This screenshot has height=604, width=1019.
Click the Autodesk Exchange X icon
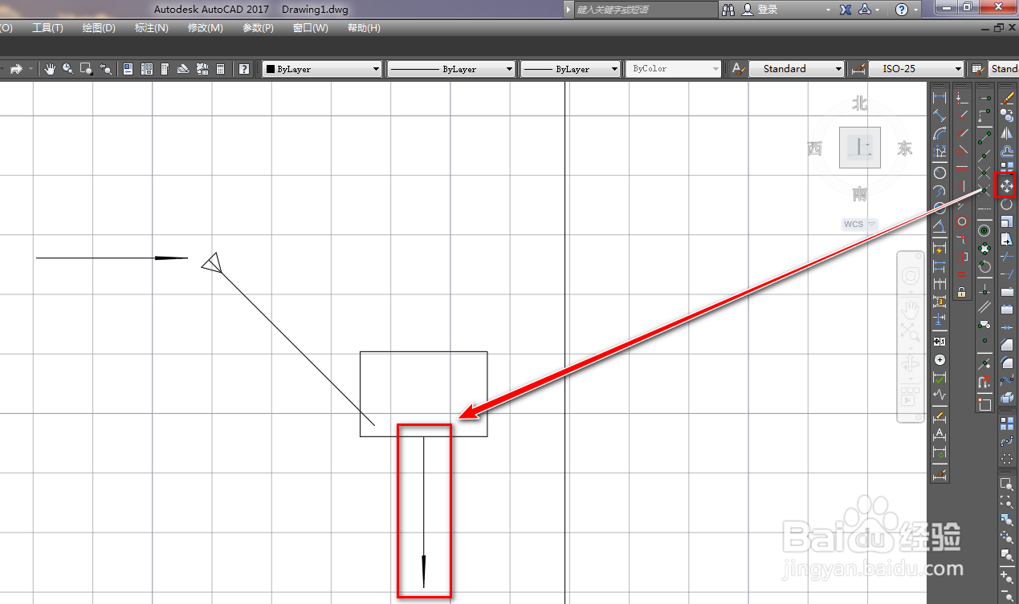(846, 10)
